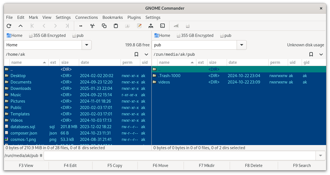Click the F5 Copy button
This screenshot has height=175, width=330.
[x=115, y=166]
